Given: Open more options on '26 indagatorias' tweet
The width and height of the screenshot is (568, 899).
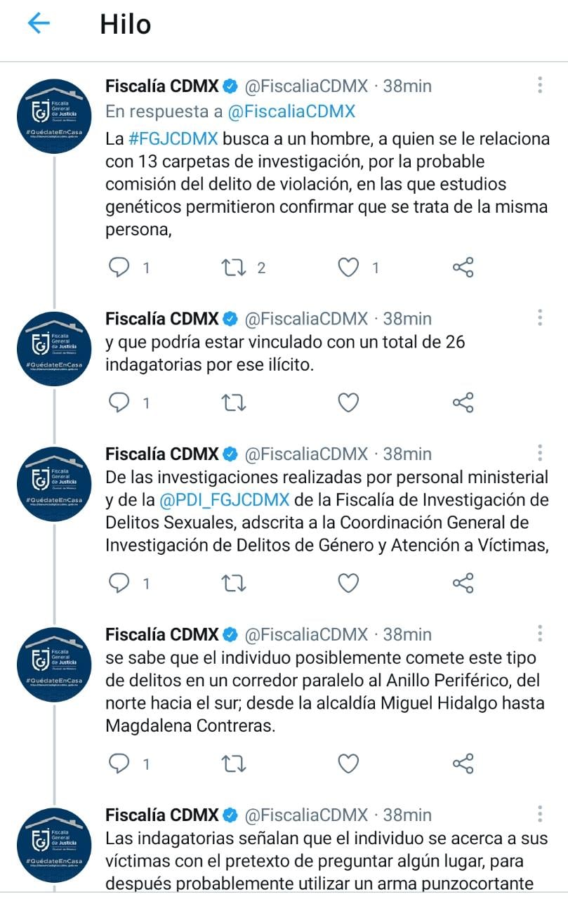Looking at the screenshot, I should 539,318.
